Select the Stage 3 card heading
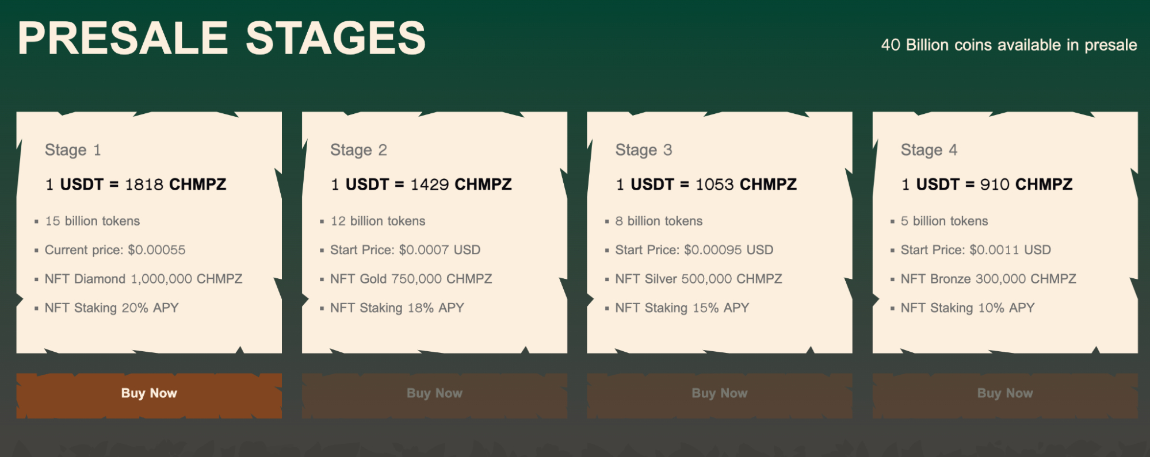Screen dimensions: 1150x457 [x=644, y=150]
